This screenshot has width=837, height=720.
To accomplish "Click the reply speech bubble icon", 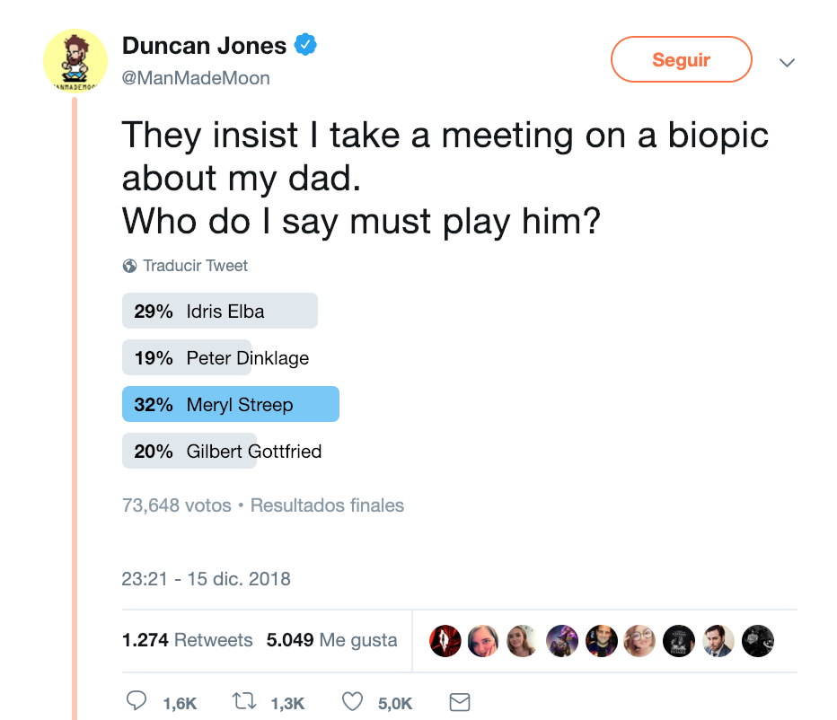I will pyautogui.click(x=137, y=700).
